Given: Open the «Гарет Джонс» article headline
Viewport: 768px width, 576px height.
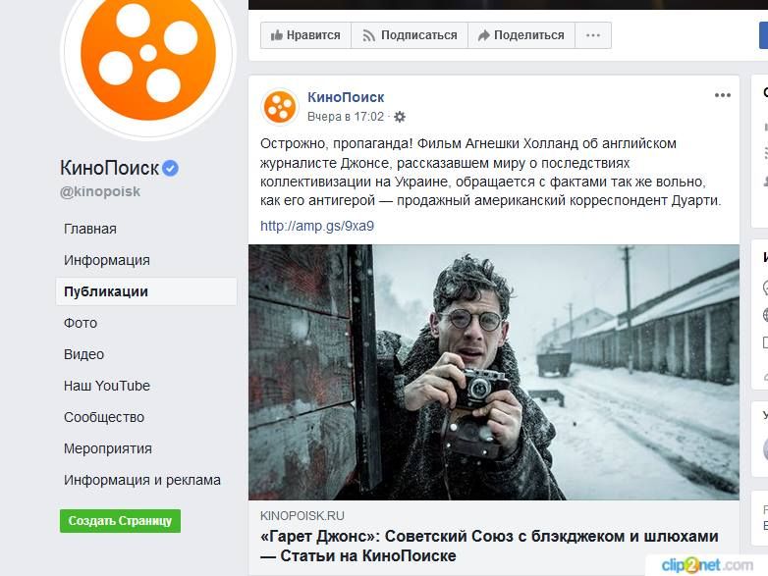Looking at the screenshot, I should 489,547.
